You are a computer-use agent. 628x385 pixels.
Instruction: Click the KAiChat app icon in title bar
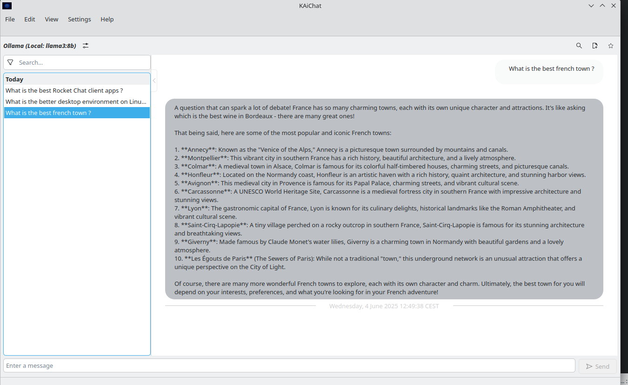(x=7, y=6)
